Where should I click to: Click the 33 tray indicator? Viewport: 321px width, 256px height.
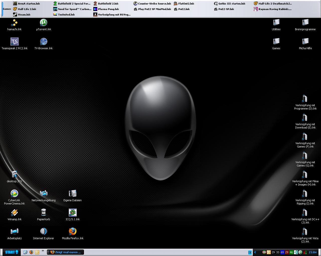point(278,252)
